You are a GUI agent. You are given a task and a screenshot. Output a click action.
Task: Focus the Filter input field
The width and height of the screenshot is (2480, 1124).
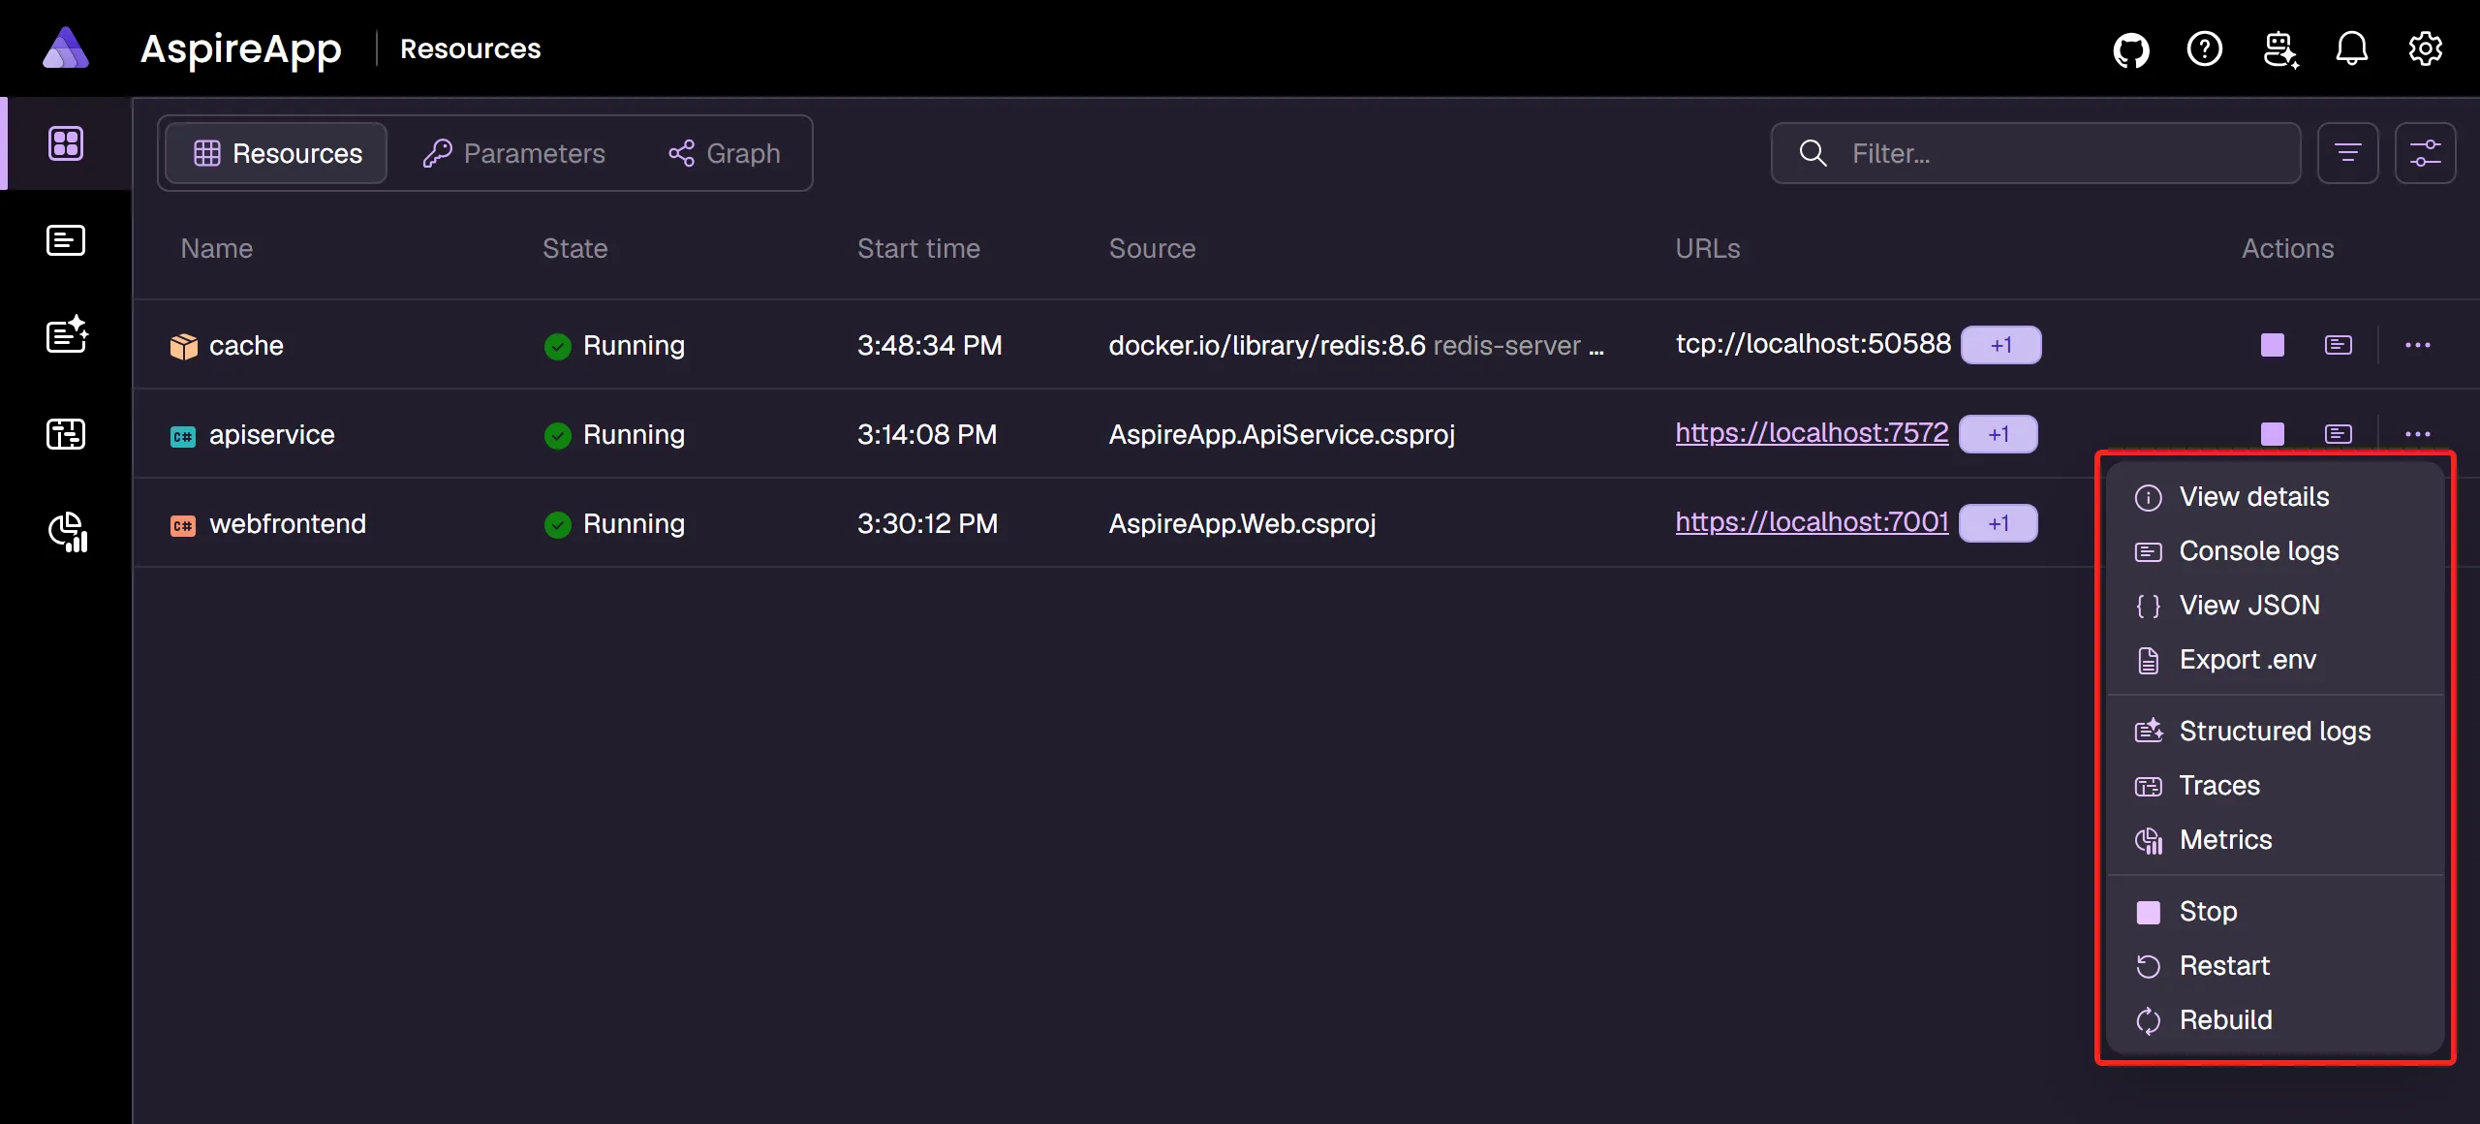pos(2035,153)
